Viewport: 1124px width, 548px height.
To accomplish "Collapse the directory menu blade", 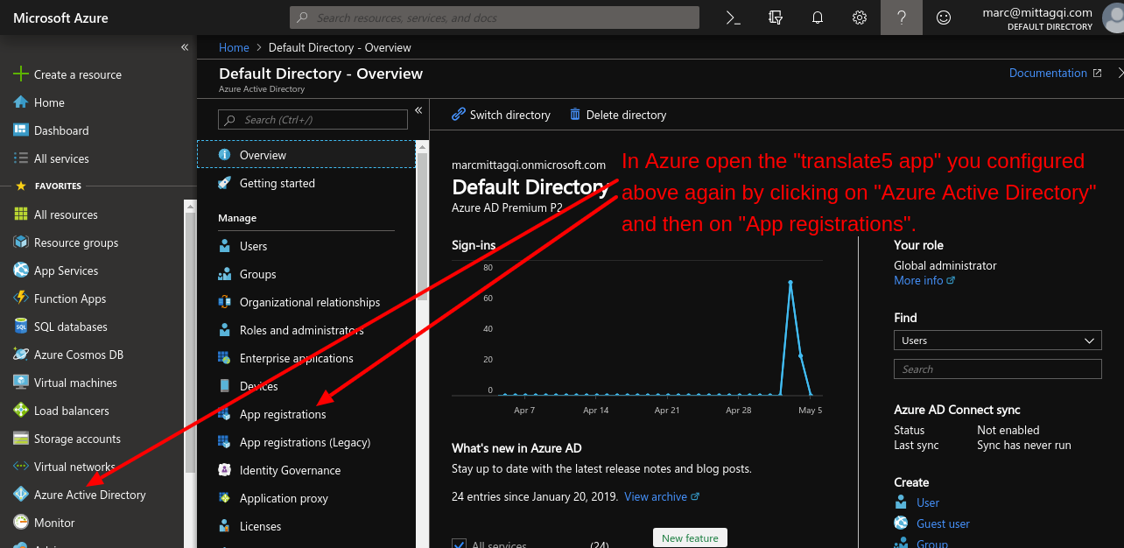I will [x=418, y=110].
